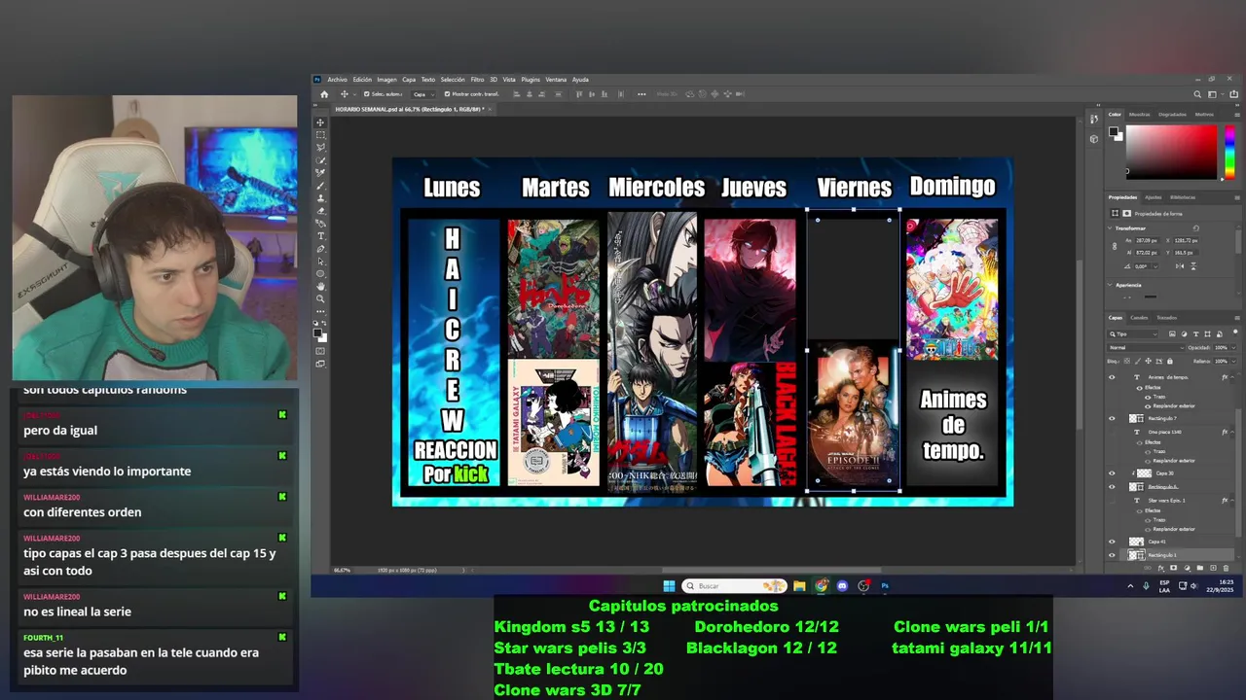Collapse effects of Animes de tempo. layer
Viewport: 1246px width, 700px height.
[1231, 377]
